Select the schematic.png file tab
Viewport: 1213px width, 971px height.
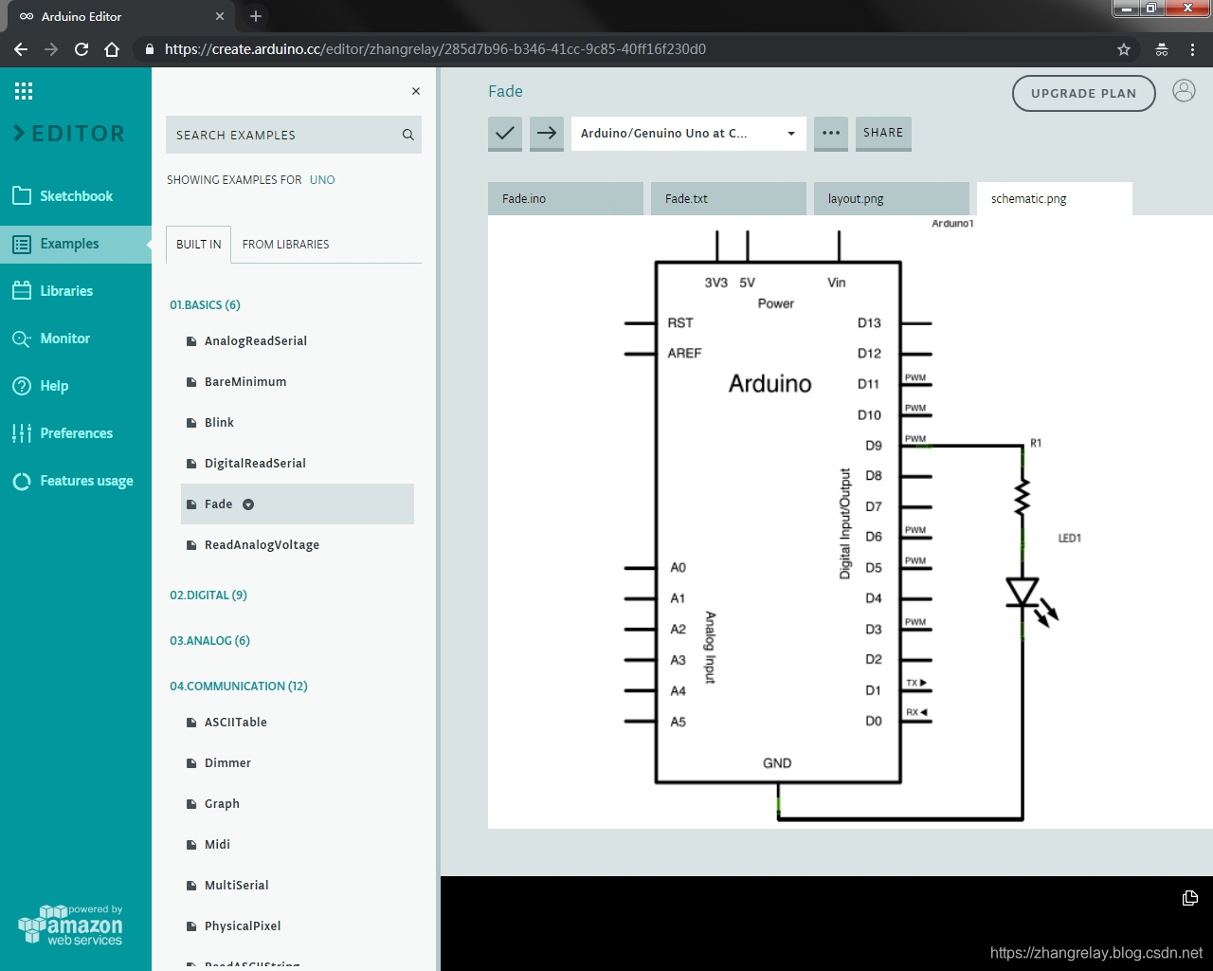[x=1055, y=198]
